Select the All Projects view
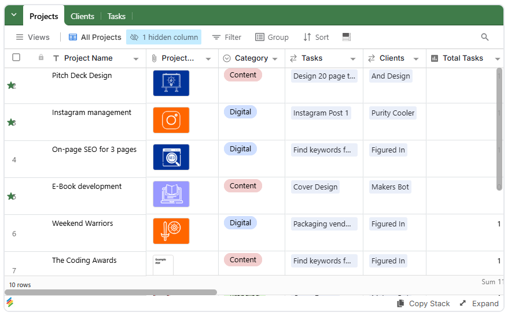The image size is (515, 316). [95, 37]
